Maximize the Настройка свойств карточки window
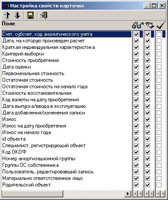The height and width of the screenshot is (200, 168). pos(154,6)
